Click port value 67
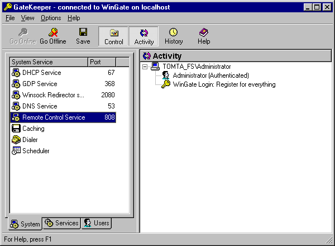The image size is (335, 246). click(111, 73)
